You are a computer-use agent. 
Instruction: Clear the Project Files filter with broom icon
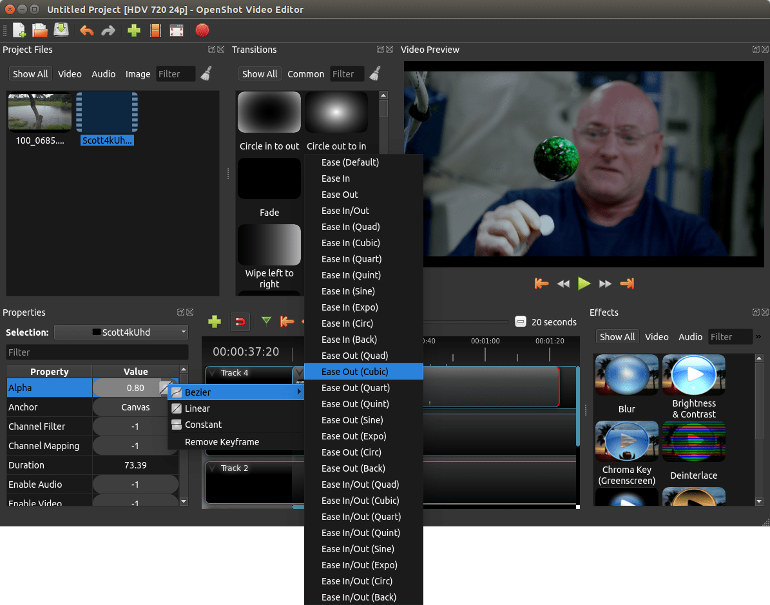click(x=207, y=73)
